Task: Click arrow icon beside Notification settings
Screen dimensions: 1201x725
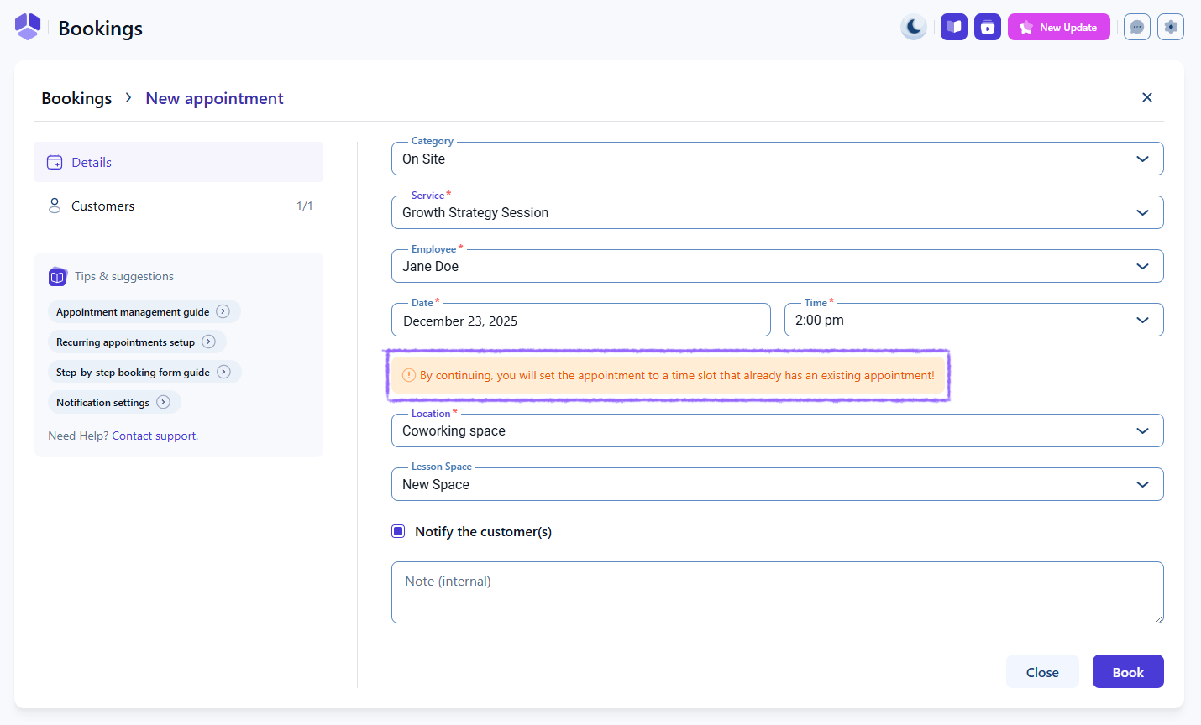Action: 164,402
